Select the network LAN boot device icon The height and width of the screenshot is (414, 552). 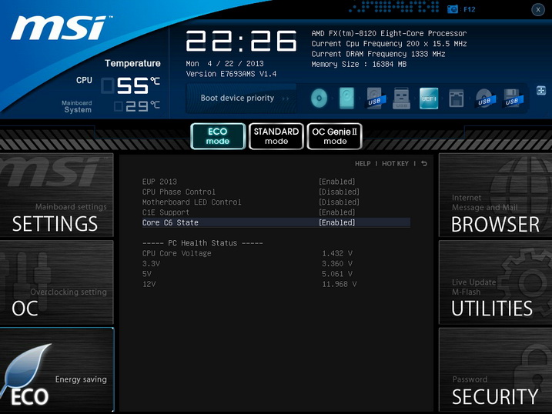pos(457,98)
